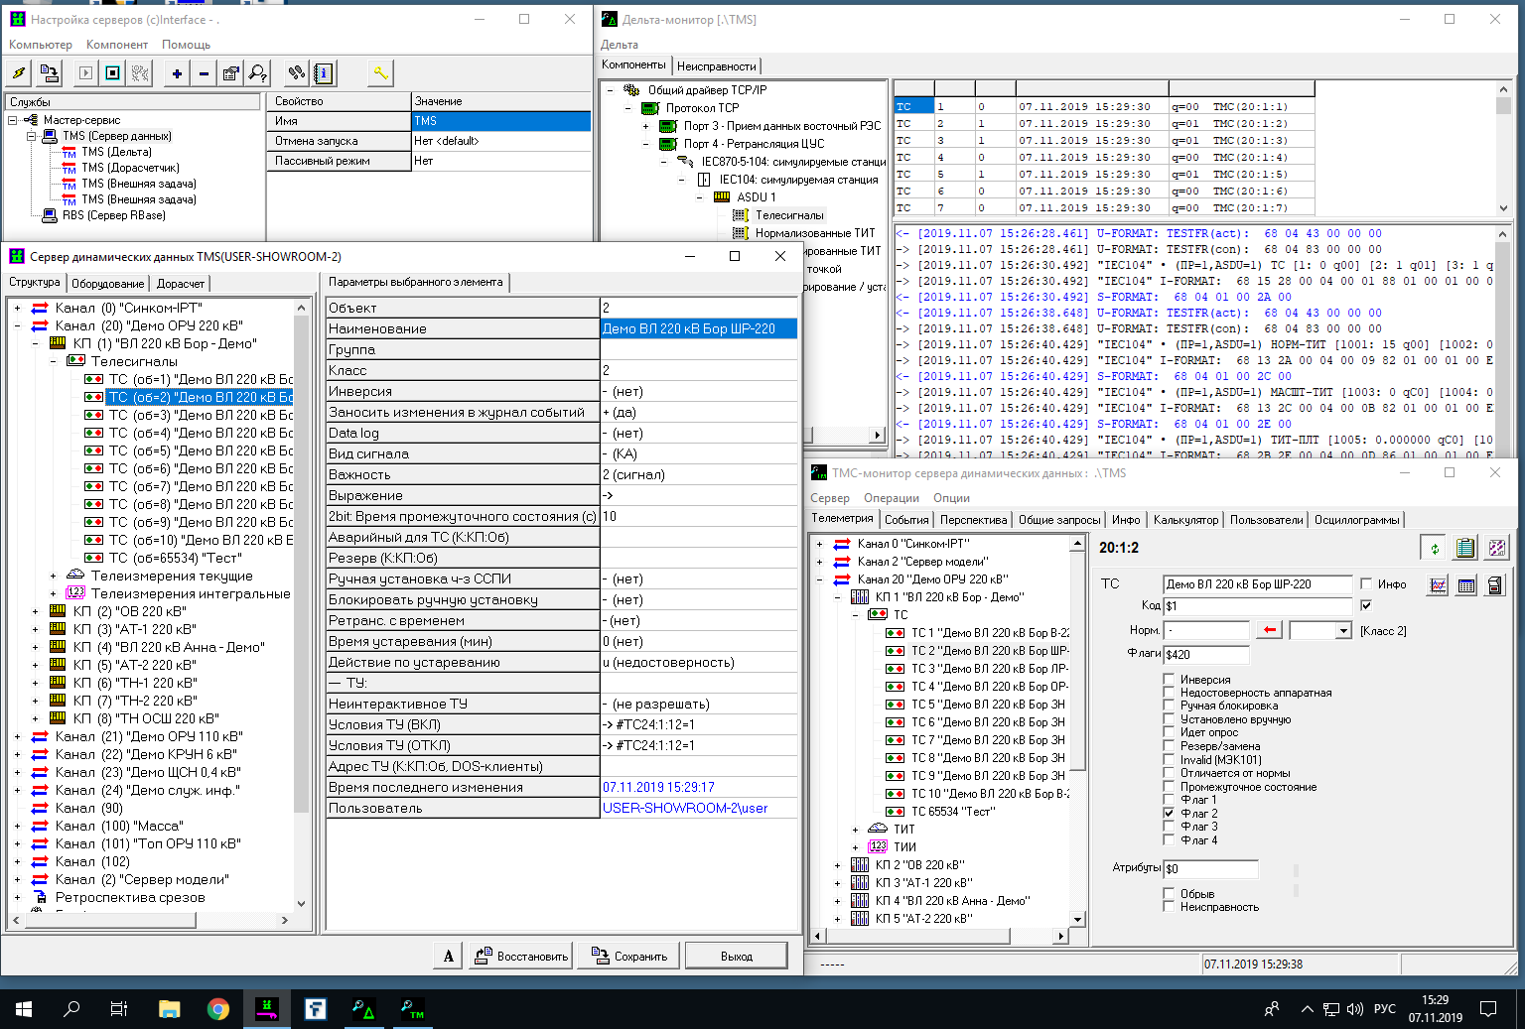Image resolution: width=1525 pixels, height=1029 pixels.
Task: Switch to the Неисправности tab
Action: (x=716, y=66)
